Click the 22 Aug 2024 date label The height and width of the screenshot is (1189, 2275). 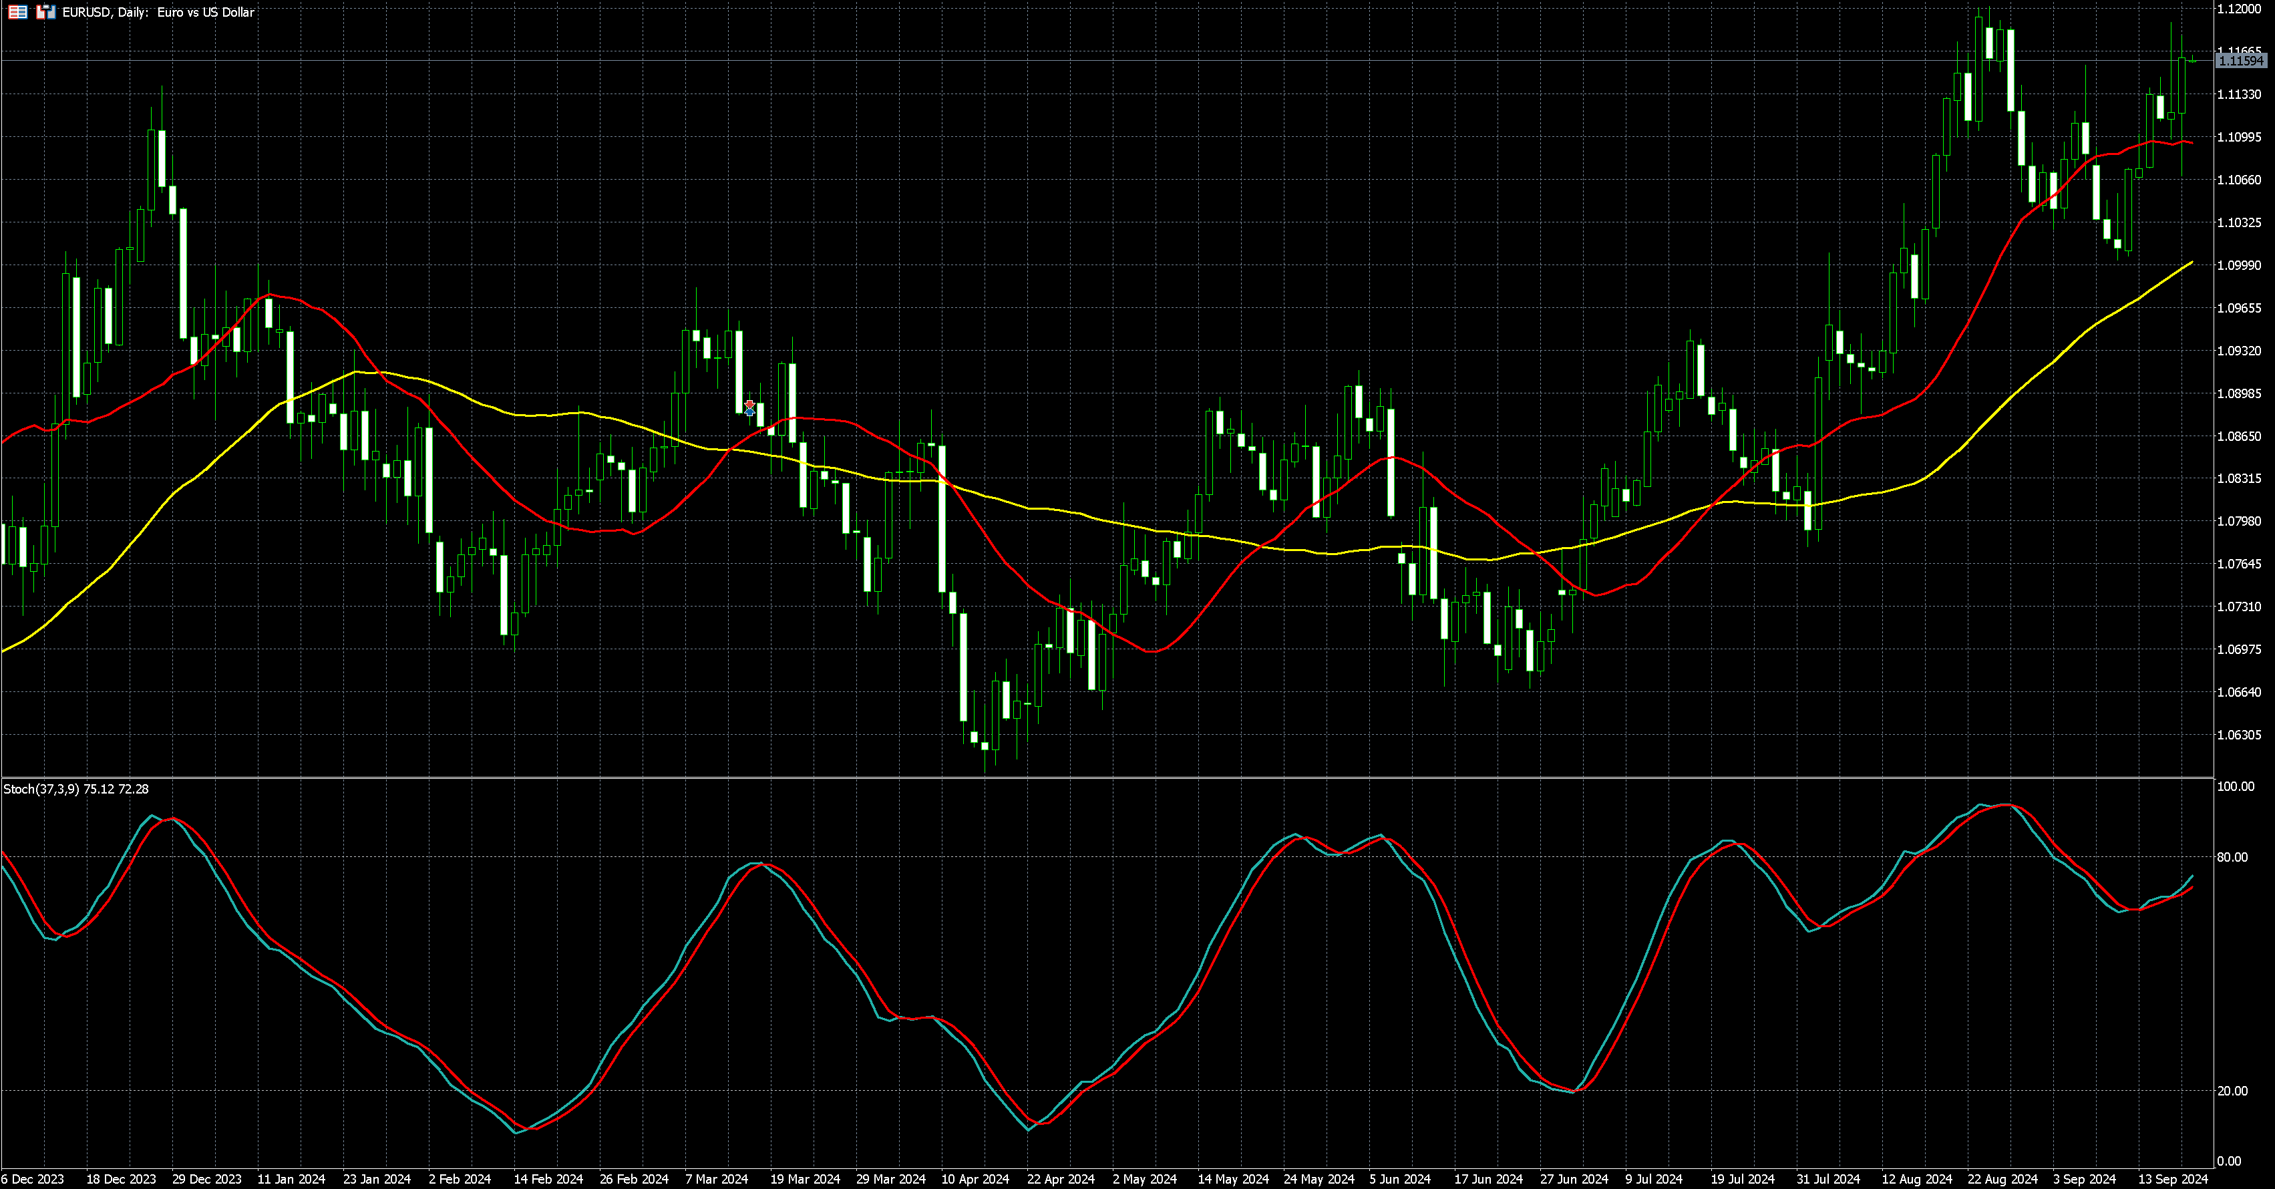pos(2002,1179)
